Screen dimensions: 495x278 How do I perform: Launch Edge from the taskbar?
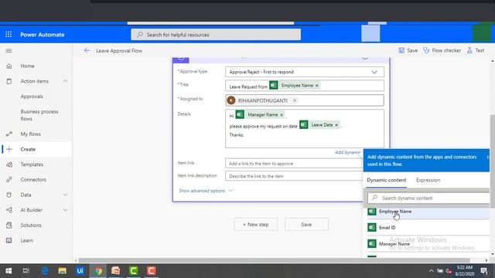45,271
